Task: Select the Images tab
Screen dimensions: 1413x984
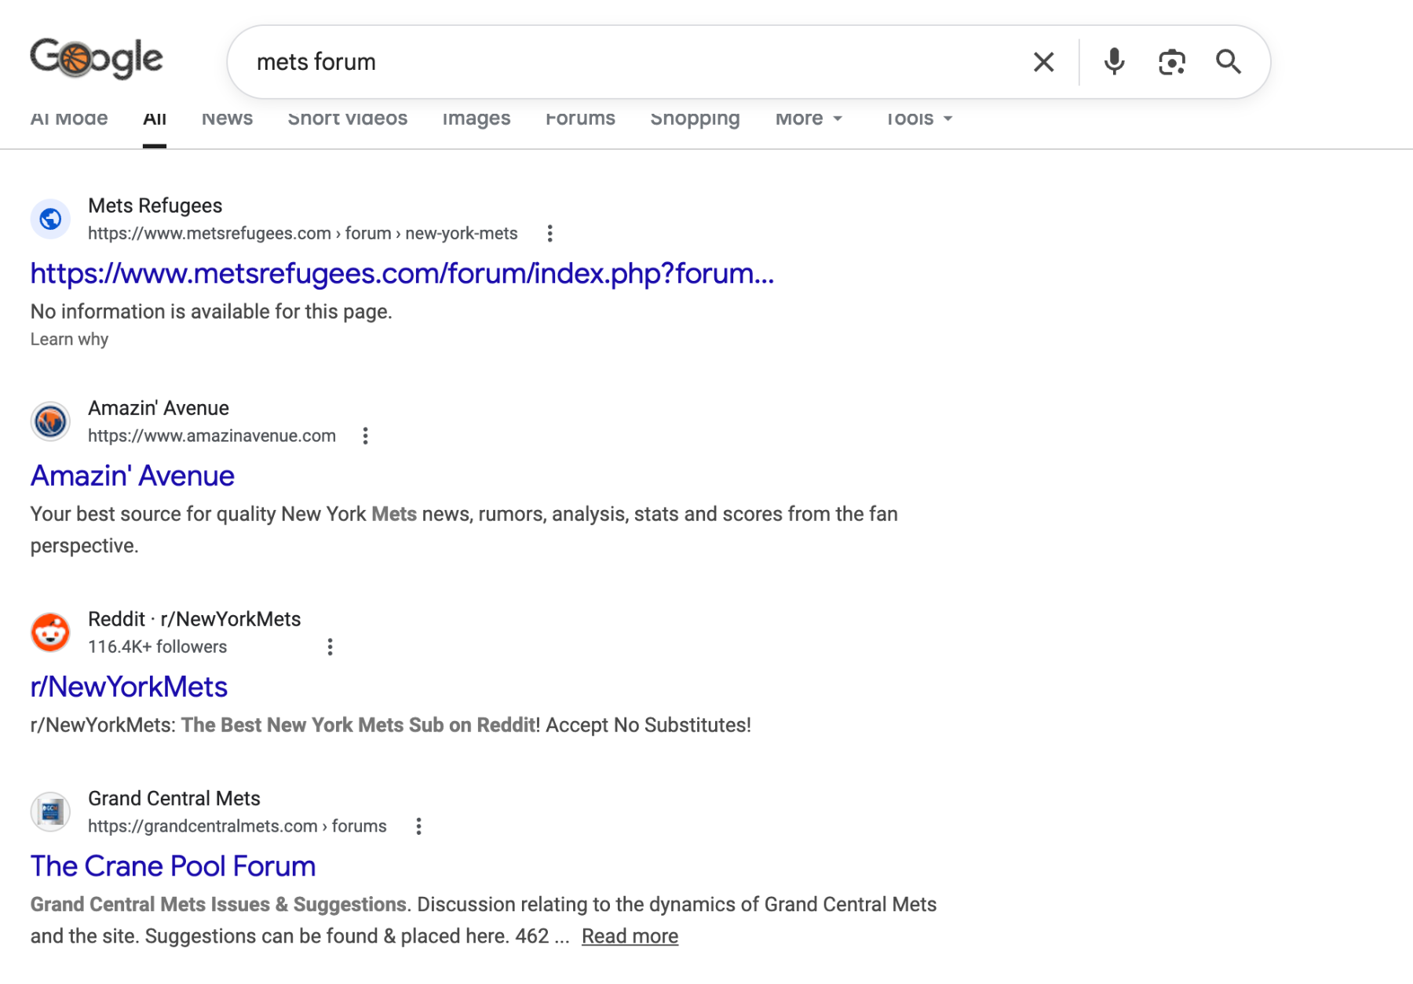Action: click(476, 119)
